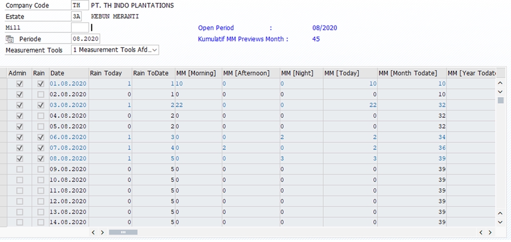
Task: Click the MM [Year Todate] column header
Action: tap(471, 73)
